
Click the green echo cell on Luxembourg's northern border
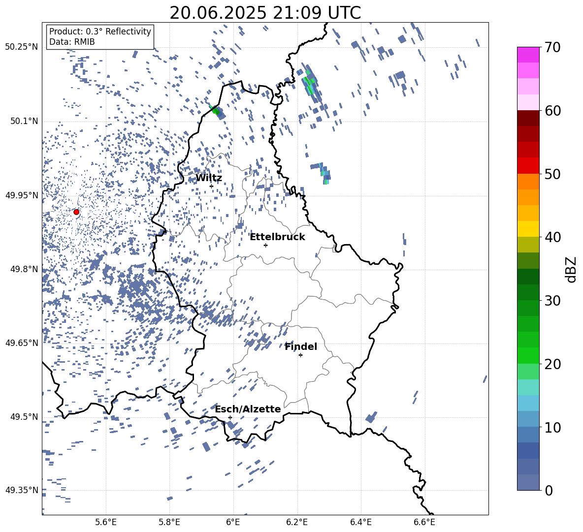216,111
